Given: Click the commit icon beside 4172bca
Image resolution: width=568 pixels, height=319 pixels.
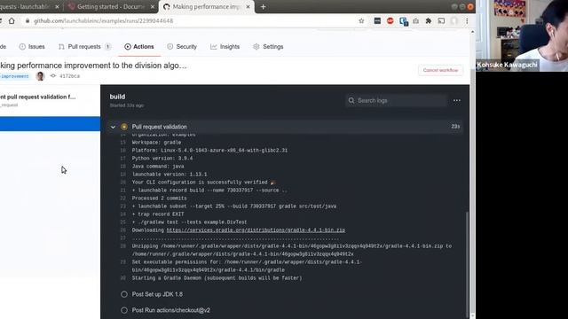Looking at the screenshot, I should 53,76.
